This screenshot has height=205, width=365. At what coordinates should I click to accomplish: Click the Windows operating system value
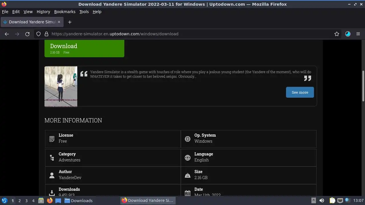coord(203,141)
